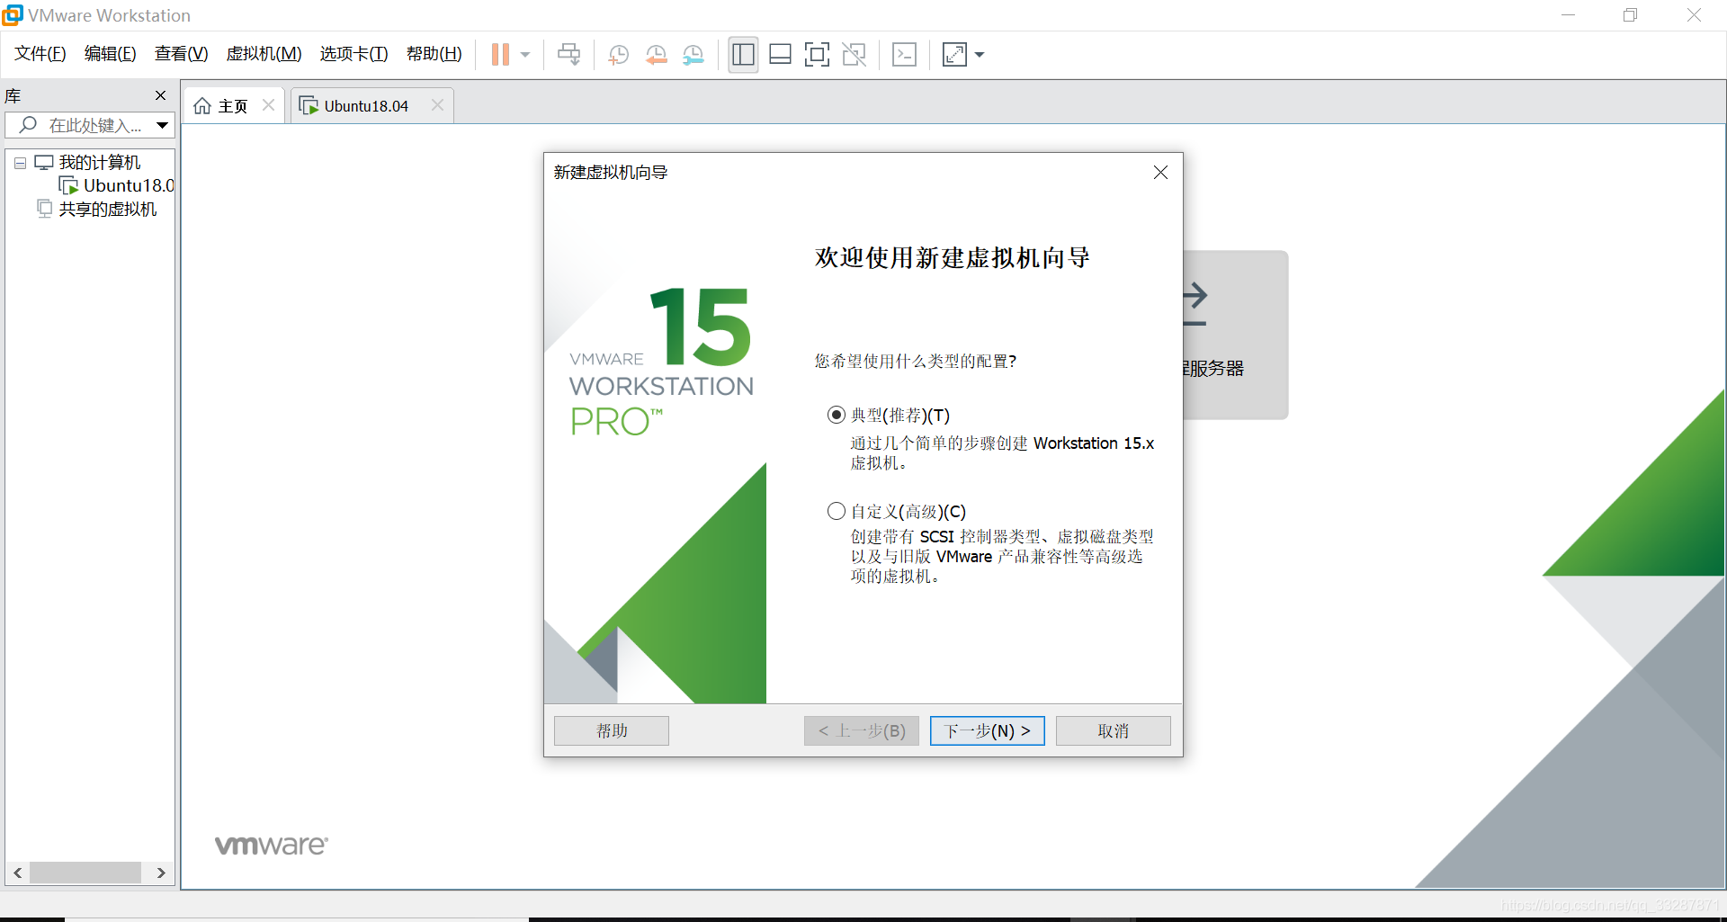The width and height of the screenshot is (1727, 922).
Task: Click the library scrollbar left arrow
Action: 17,873
